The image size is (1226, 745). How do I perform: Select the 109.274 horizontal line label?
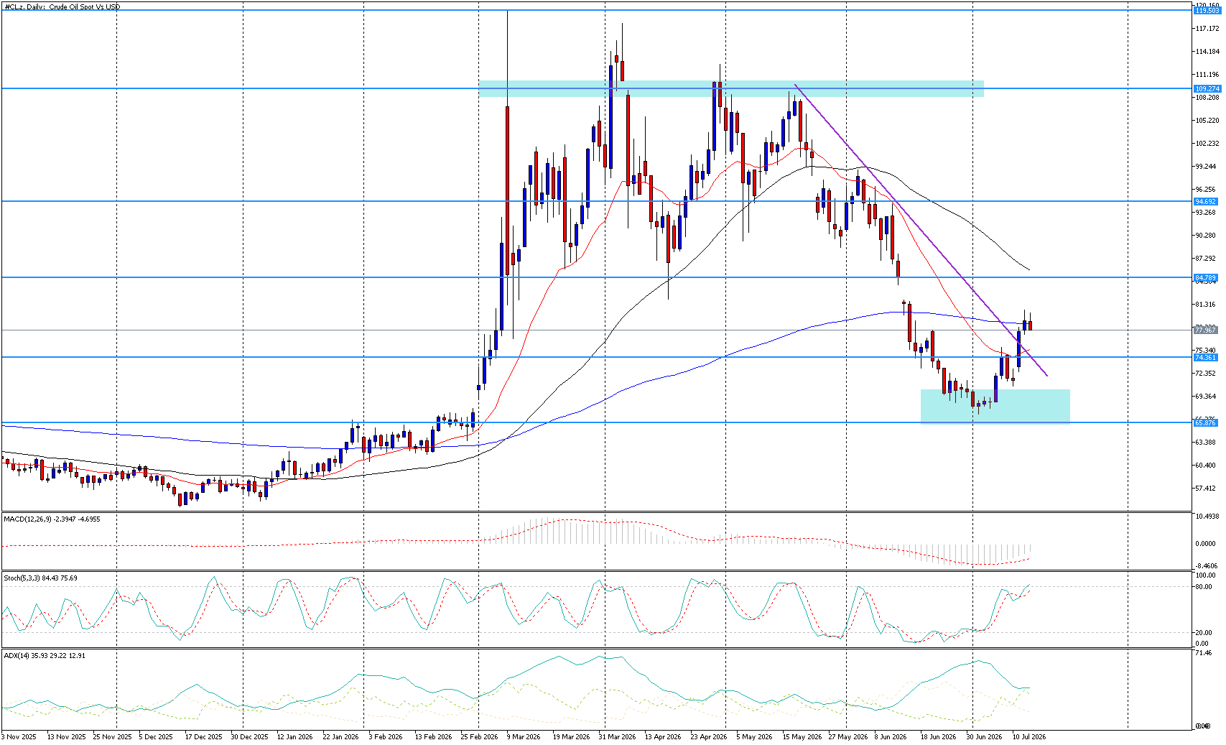coord(1207,88)
